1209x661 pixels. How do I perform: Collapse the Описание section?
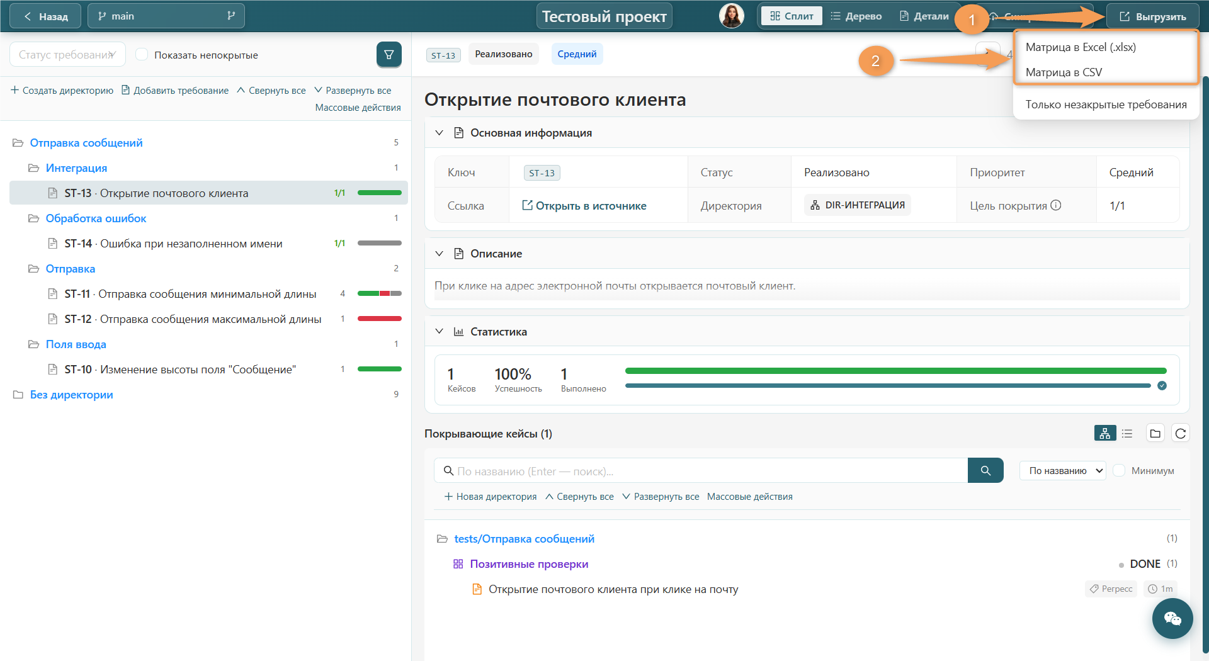pos(440,254)
